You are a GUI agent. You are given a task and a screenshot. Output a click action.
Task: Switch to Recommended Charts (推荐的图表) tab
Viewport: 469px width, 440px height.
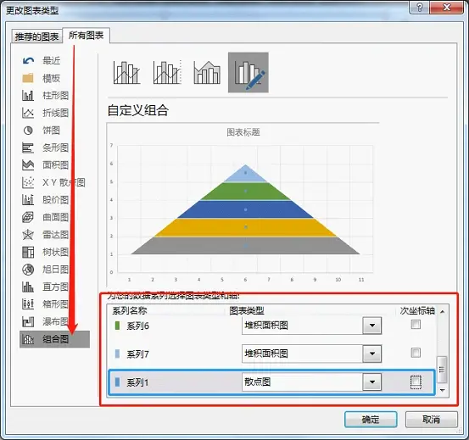click(37, 36)
